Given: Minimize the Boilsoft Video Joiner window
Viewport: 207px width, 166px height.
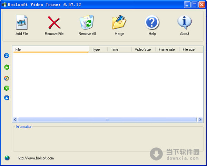Looking at the screenshot, I should [x=187, y=4].
